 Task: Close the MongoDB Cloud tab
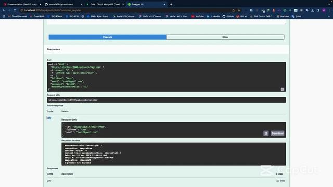coord(123,4)
